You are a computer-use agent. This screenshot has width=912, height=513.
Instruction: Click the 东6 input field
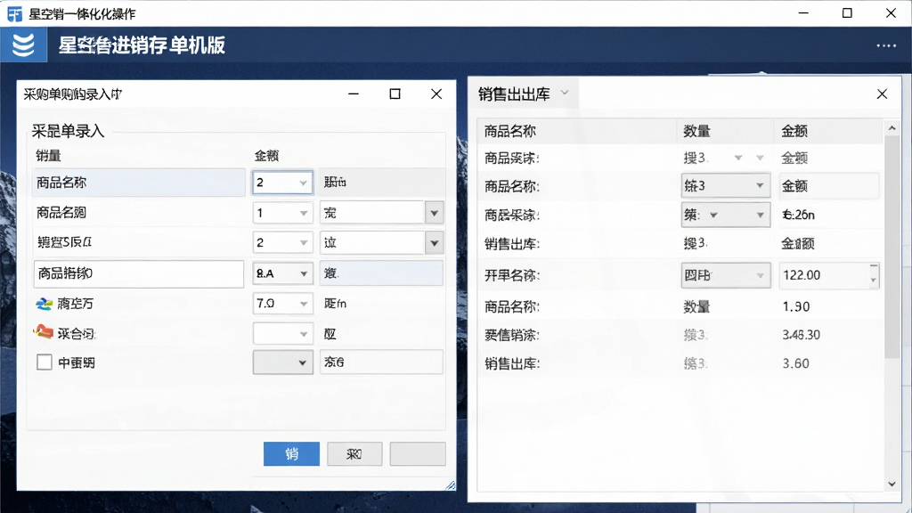pyautogui.click(x=381, y=362)
